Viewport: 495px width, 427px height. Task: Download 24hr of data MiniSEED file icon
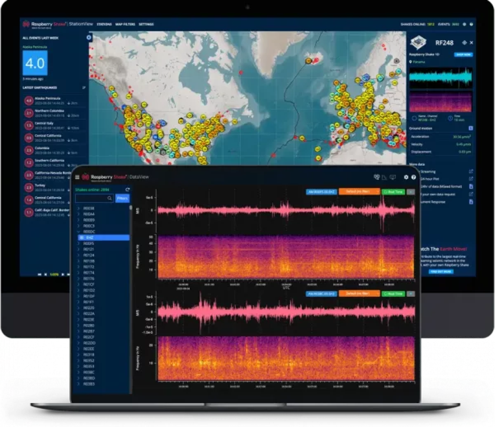[471, 186]
